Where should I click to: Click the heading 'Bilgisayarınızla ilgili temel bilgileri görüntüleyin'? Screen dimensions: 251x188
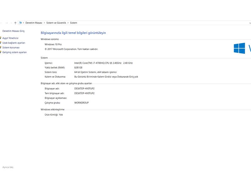73,33
